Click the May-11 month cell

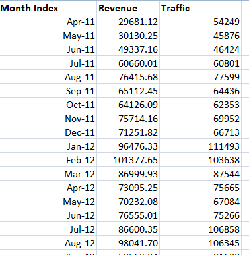(48, 36)
